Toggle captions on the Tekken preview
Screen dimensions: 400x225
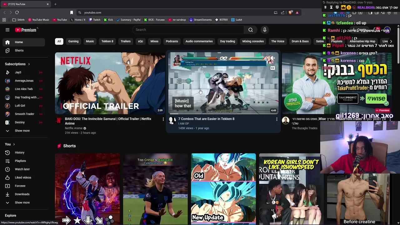273,68
